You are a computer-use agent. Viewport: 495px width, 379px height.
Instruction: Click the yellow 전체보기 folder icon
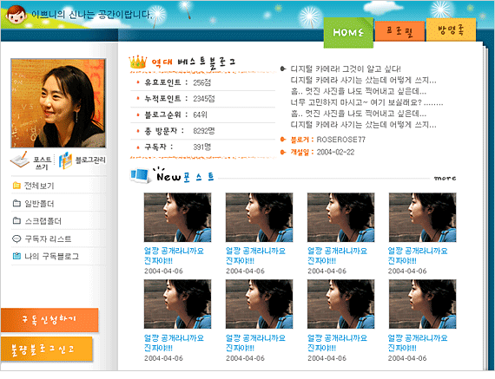[x=16, y=186]
